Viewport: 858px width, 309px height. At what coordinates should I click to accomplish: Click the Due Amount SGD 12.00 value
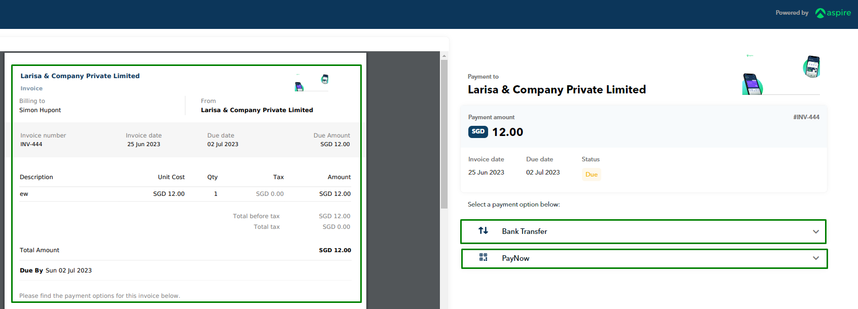tap(335, 144)
